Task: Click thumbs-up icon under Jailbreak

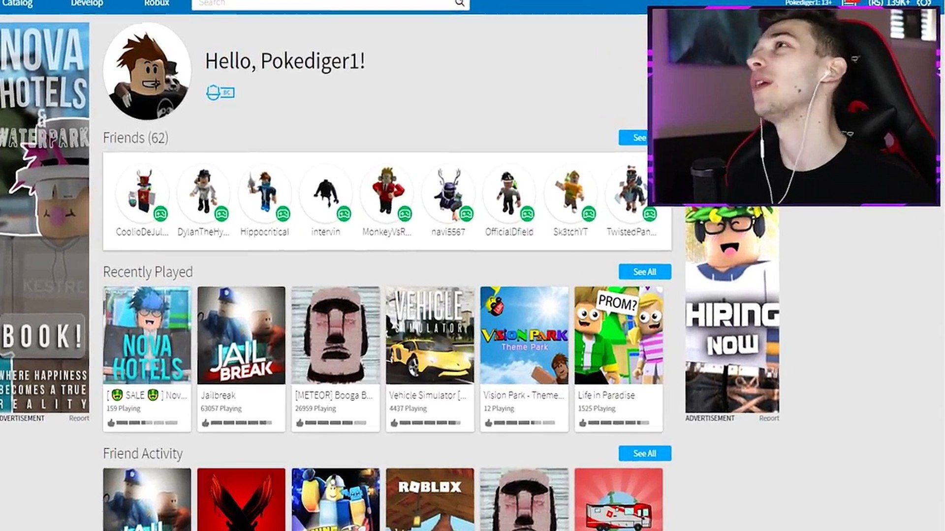Action: coord(205,423)
